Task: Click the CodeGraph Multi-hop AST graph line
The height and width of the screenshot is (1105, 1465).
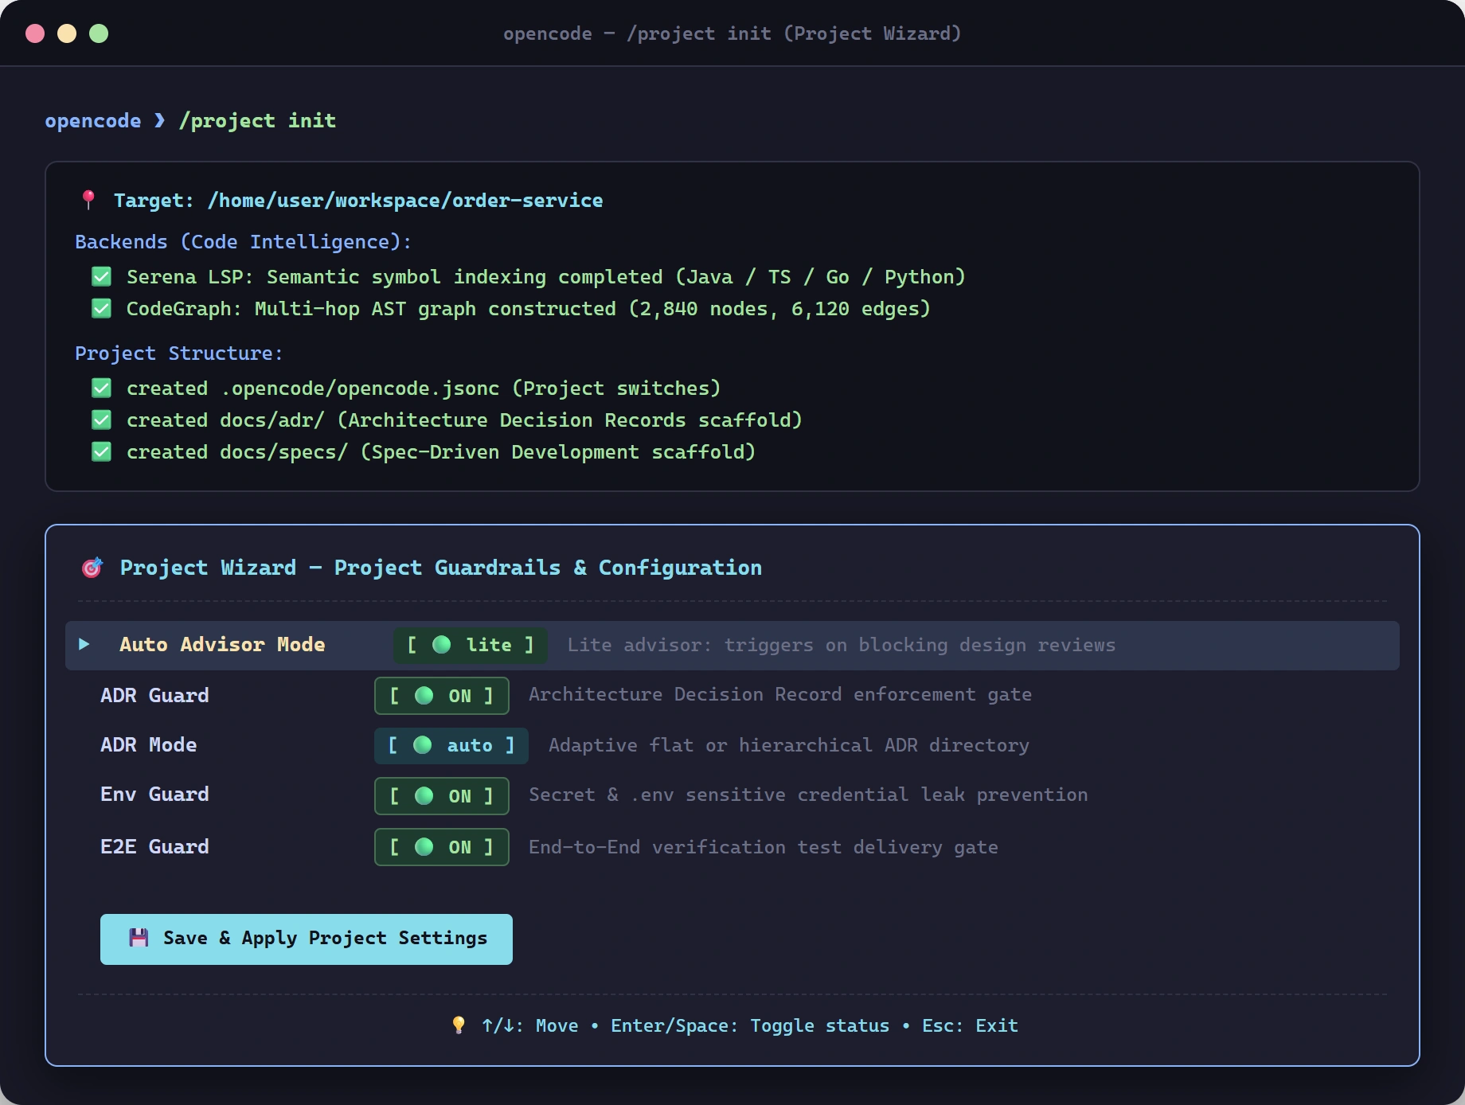Action: [529, 309]
